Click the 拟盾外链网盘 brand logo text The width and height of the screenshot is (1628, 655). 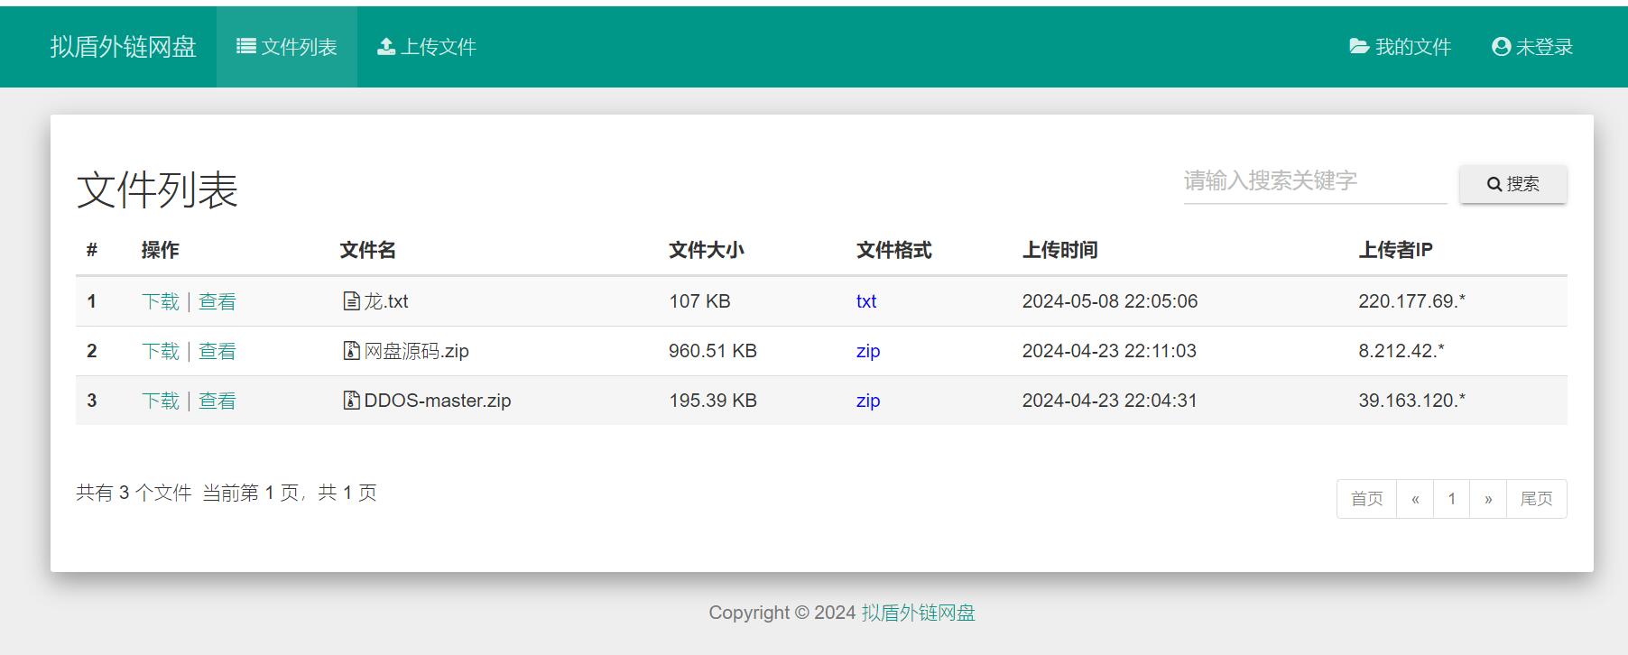click(x=124, y=47)
